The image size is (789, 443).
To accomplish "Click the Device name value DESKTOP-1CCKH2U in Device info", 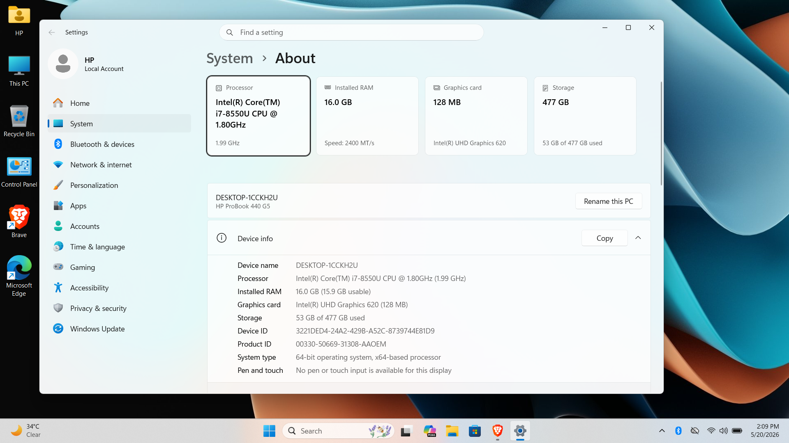I will (x=327, y=265).
